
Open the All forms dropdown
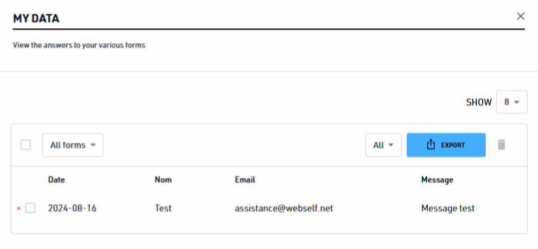(x=73, y=145)
